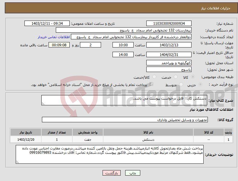Screen dimensions: 238x181
Task: Select the جزیی purchase type radio
Action: [200, 84]
